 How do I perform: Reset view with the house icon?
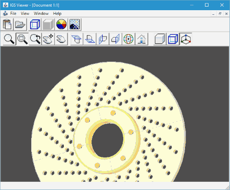point(142,39)
